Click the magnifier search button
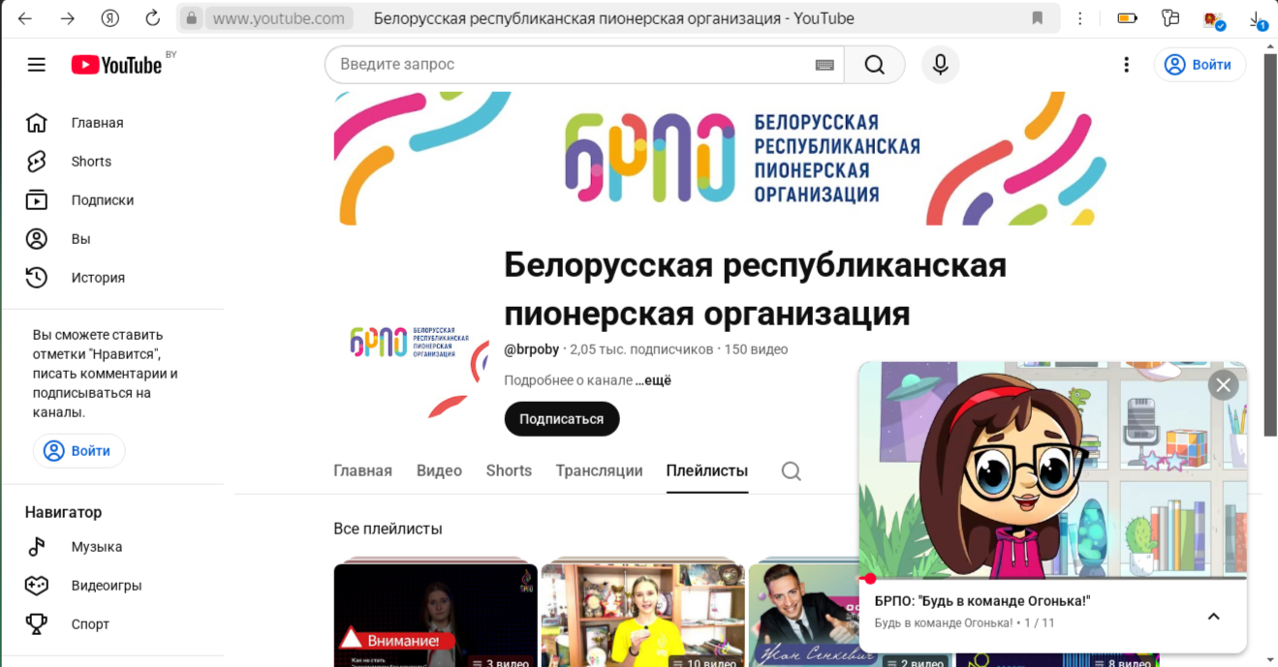1278x667 pixels. click(874, 65)
